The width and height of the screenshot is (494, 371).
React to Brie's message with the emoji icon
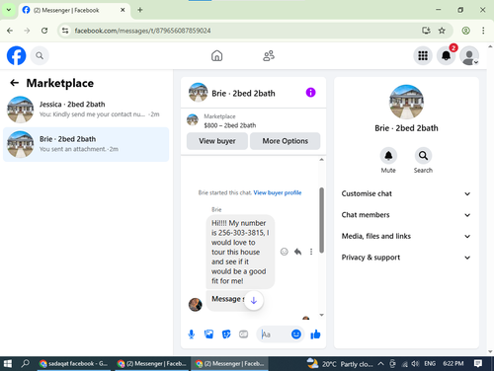(284, 252)
